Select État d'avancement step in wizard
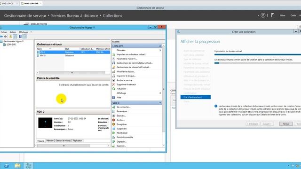Screen dimensions: 301x169 196,97
